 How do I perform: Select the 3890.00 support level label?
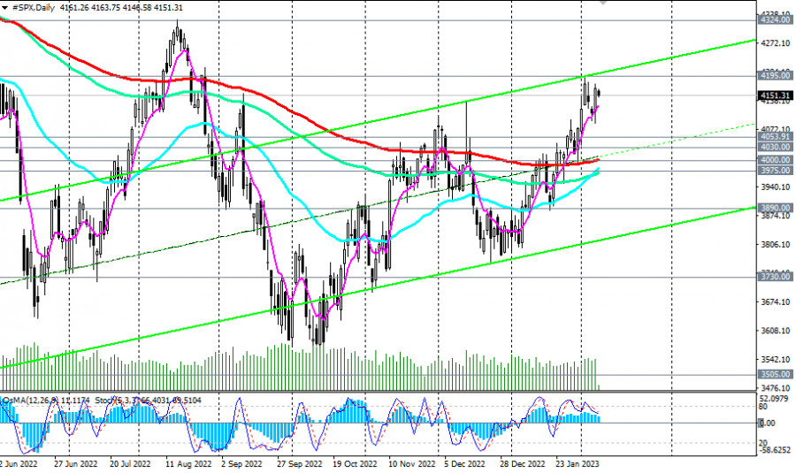pos(775,208)
